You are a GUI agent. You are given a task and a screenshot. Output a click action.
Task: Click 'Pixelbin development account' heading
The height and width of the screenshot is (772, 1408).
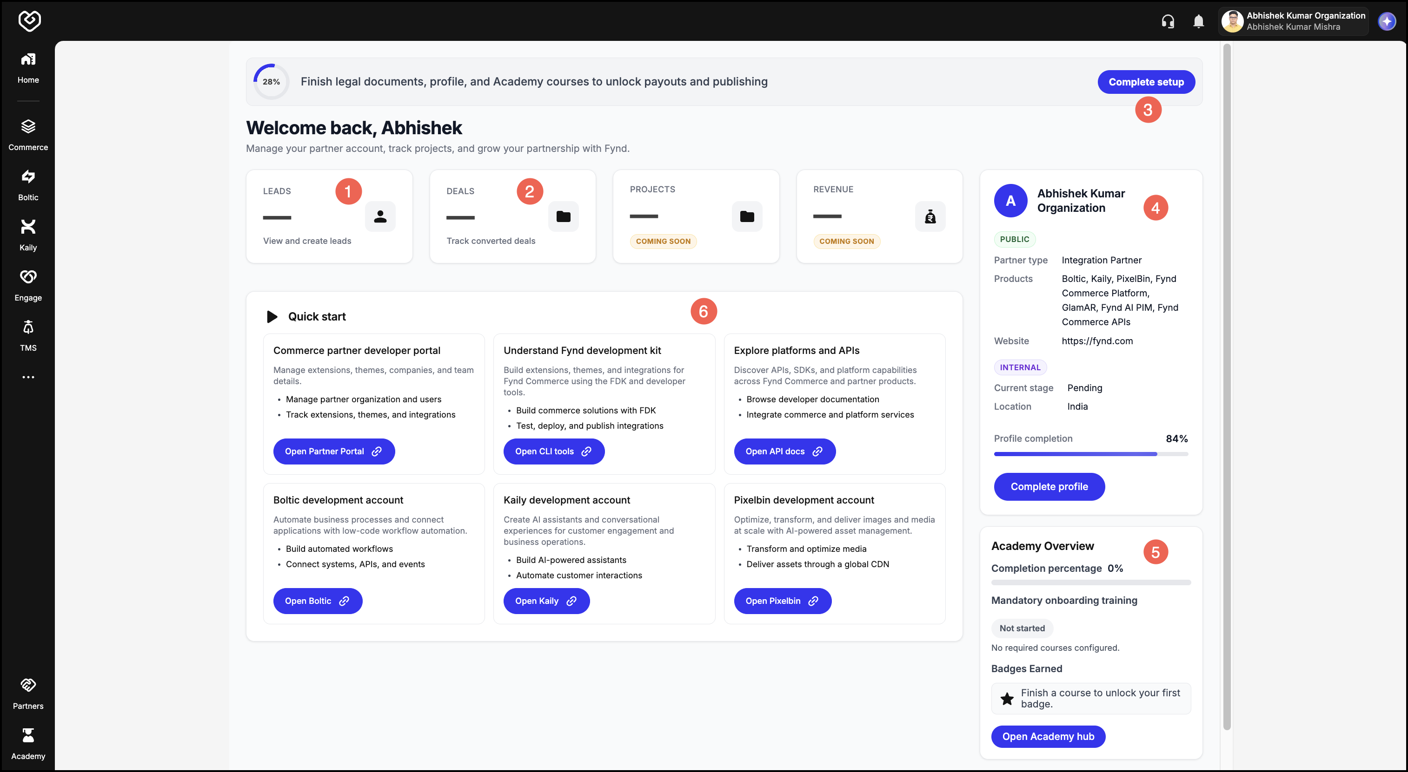tap(804, 500)
